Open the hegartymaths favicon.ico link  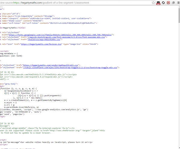(x=41, y=44)
